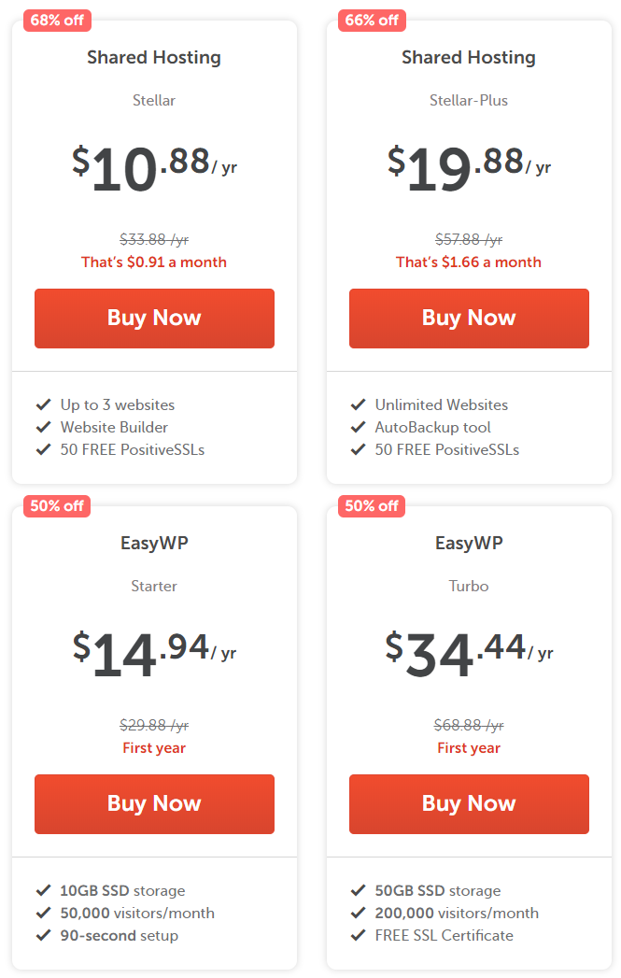The height and width of the screenshot is (978, 621).
Task: Click checkmark beside 50GB SSD storage
Action: (x=358, y=891)
